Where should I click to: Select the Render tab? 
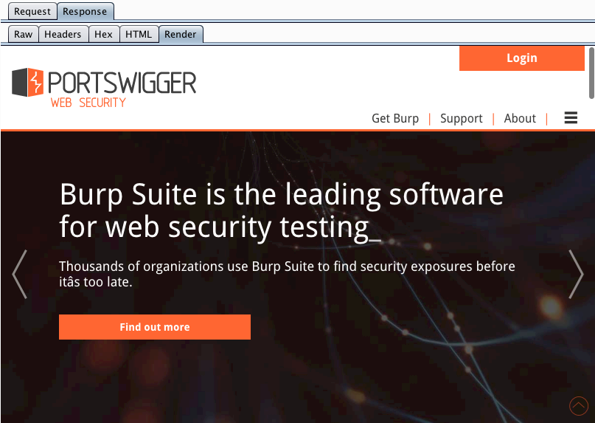click(x=181, y=34)
